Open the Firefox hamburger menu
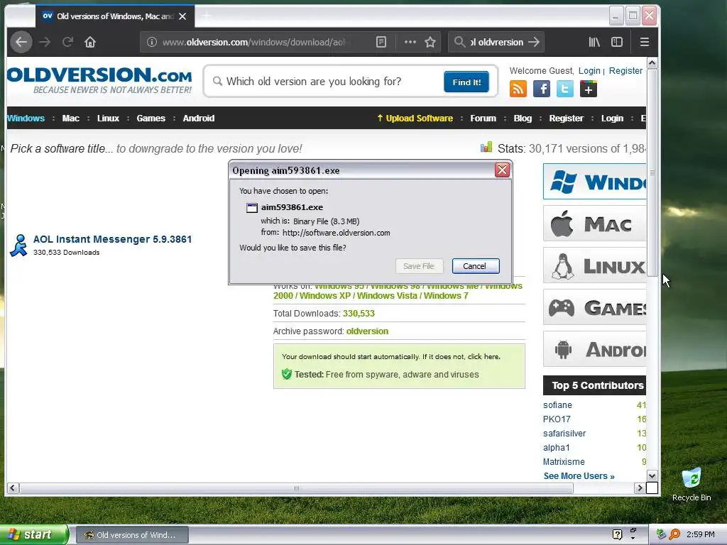This screenshot has width=727, height=545. 645,42
